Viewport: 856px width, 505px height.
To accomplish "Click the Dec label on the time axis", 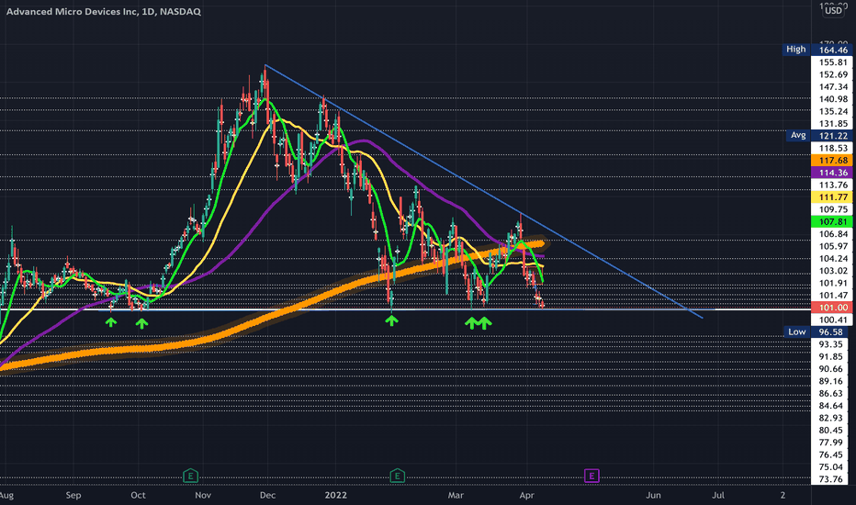I will [267, 495].
